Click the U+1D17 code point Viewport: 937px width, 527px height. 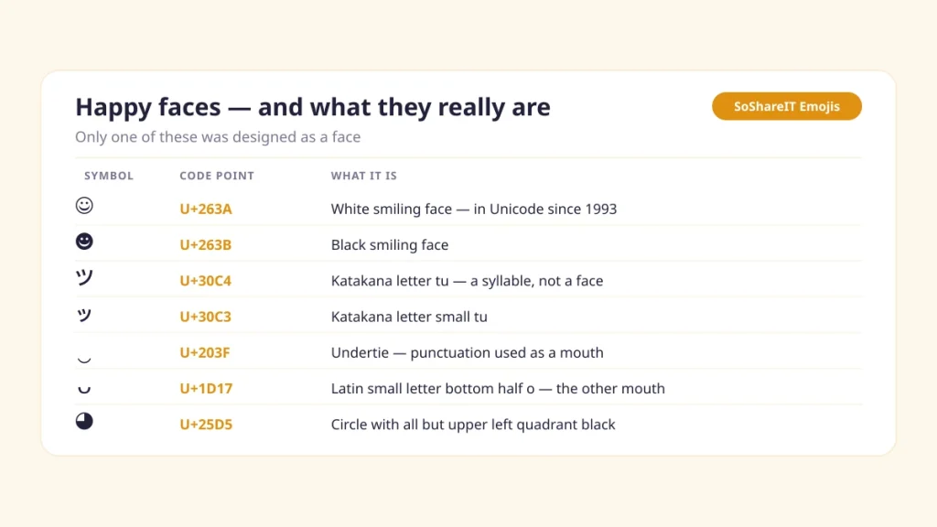[x=206, y=388]
